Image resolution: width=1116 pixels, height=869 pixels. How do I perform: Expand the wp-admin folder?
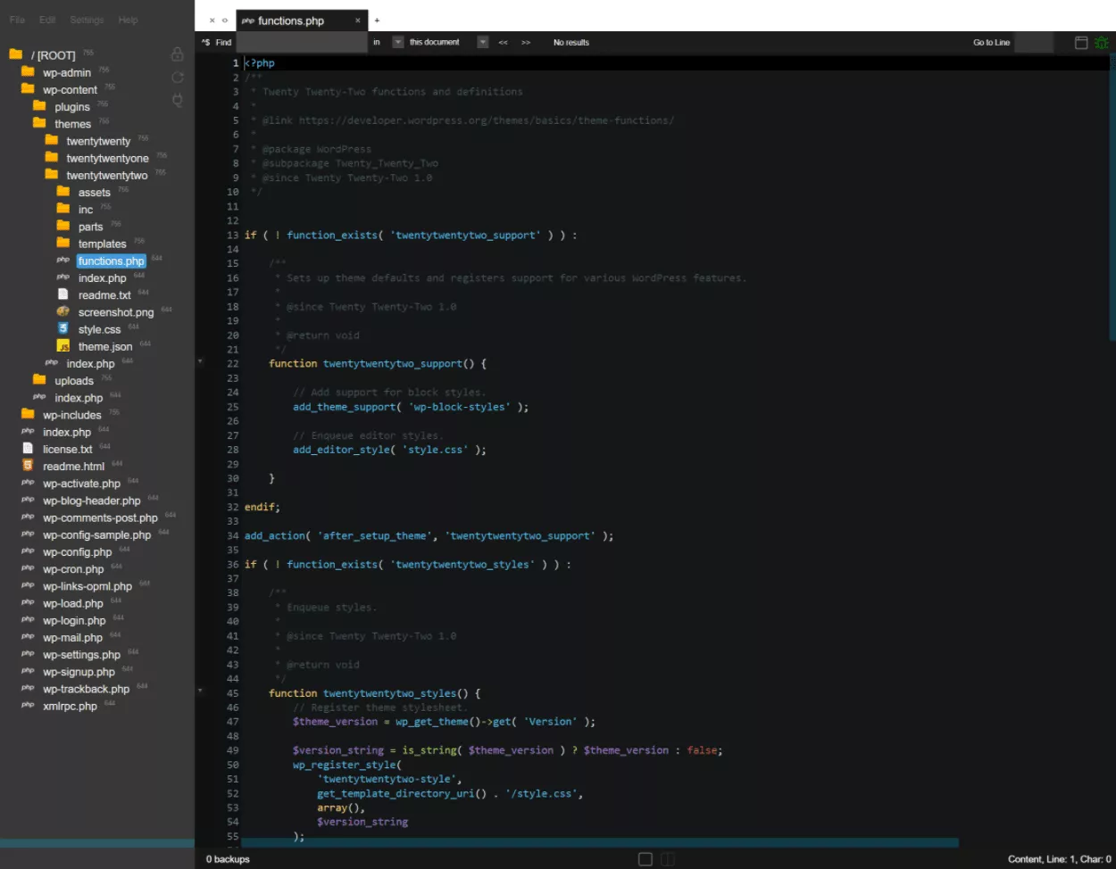(66, 72)
